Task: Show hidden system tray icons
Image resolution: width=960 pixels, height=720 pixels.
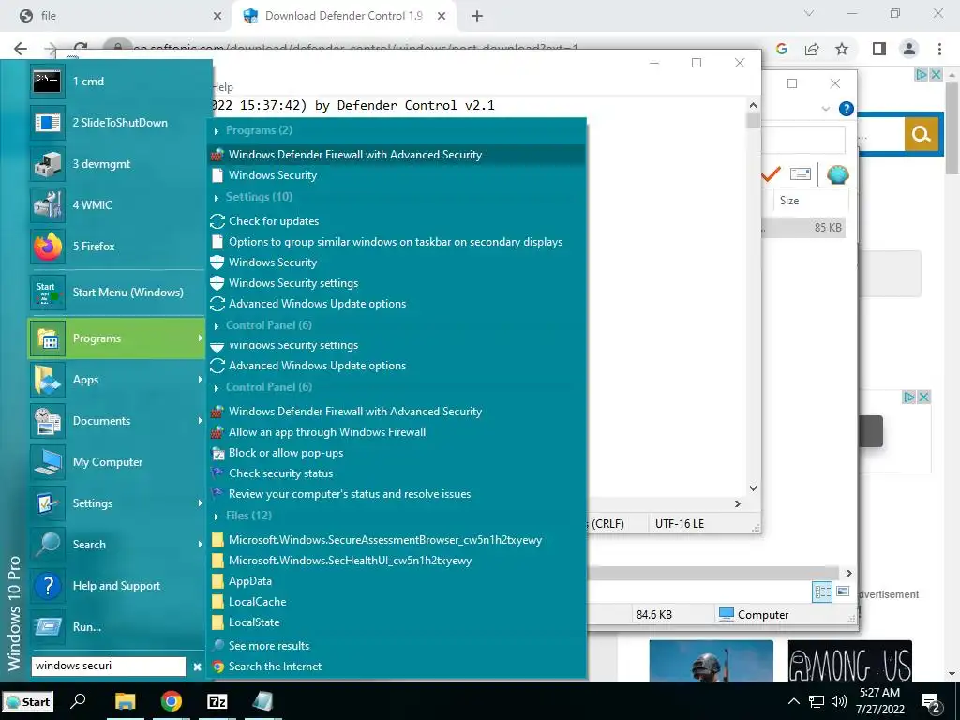Action: 794,701
